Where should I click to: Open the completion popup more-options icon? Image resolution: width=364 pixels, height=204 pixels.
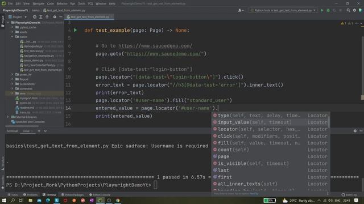328,193
